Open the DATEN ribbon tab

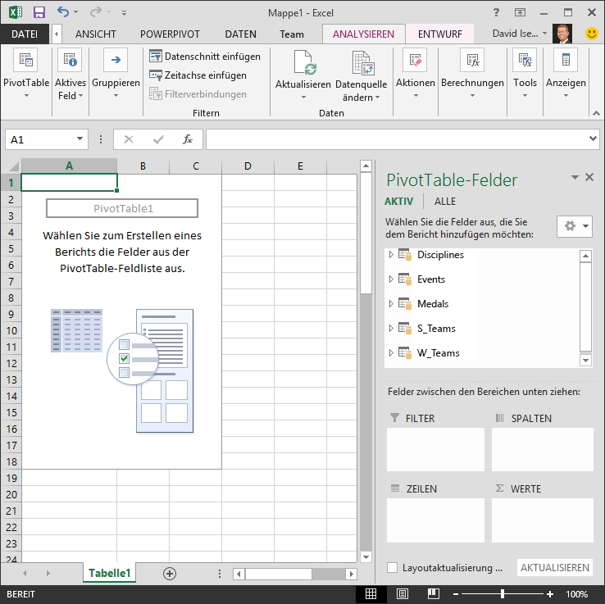click(x=240, y=34)
